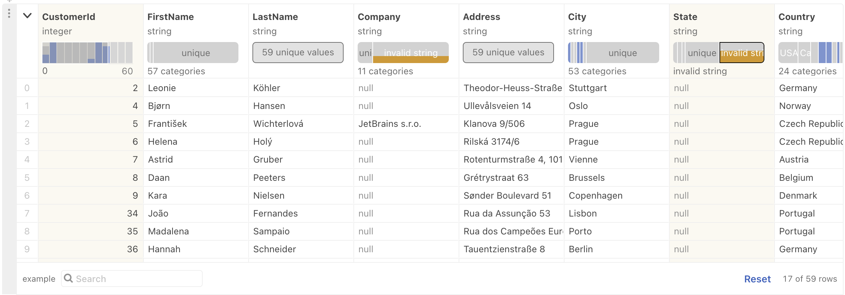
Task: Select row index 7 for João
Action: click(27, 213)
